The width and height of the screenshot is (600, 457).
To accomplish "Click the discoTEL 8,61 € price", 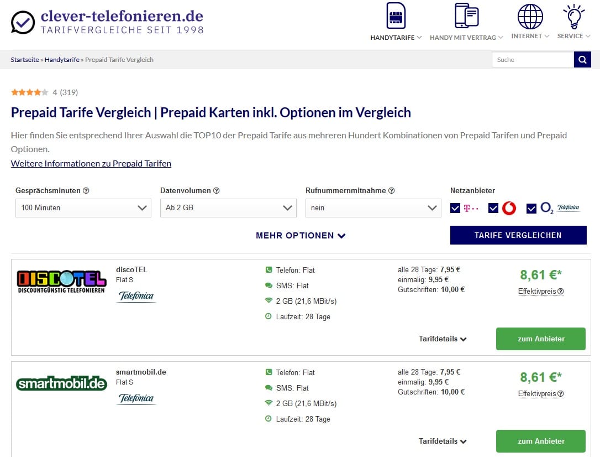I will 541,275.
